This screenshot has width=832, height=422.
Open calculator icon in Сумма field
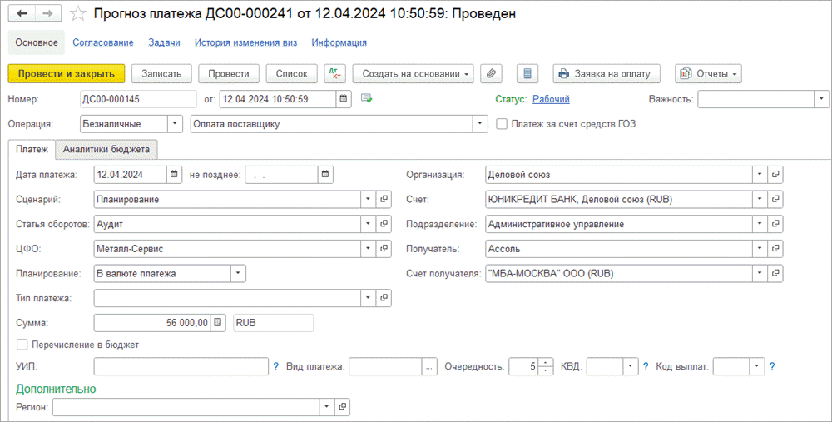(218, 323)
